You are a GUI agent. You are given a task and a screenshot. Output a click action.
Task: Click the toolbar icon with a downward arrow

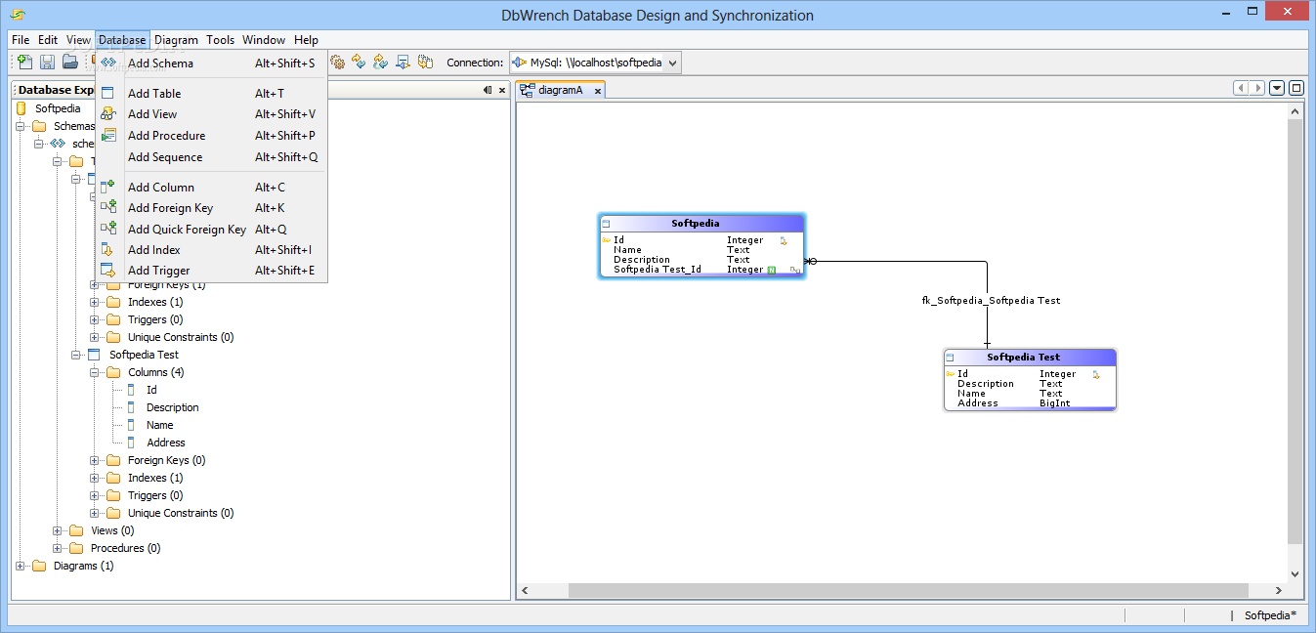[x=403, y=63]
